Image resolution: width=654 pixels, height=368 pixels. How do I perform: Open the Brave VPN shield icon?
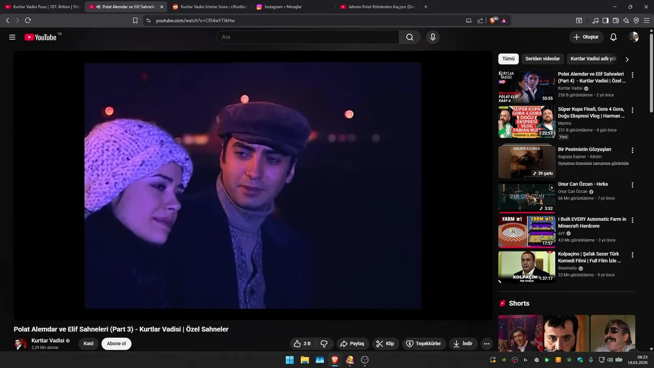(636, 20)
